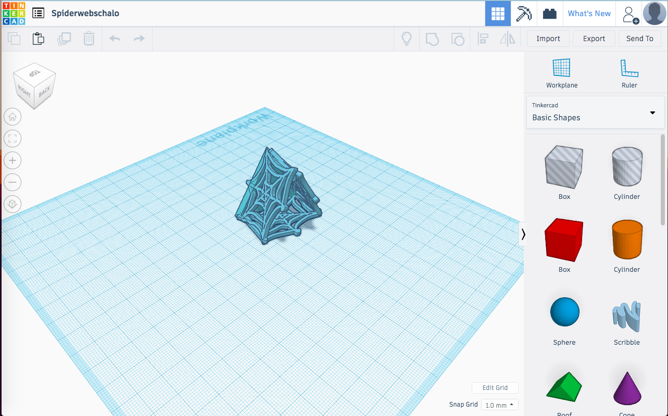Click the Tinkercad logo
The height and width of the screenshot is (416, 668).
(x=14, y=13)
